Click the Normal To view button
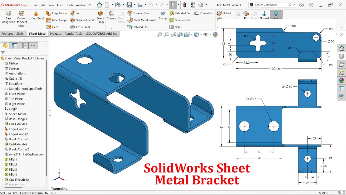This screenshot has width=346, height=195. click(x=264, y=15)
